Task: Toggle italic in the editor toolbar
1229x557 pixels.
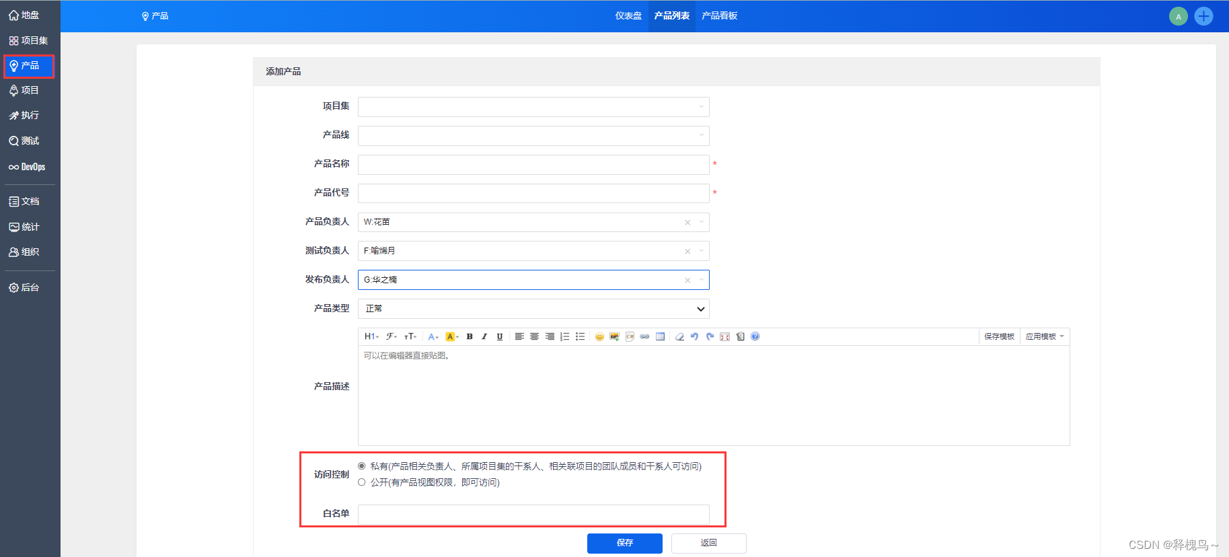Action: pos(484,336)
